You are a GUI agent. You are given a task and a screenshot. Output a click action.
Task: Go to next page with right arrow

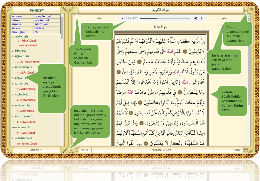tap(225, 18)
